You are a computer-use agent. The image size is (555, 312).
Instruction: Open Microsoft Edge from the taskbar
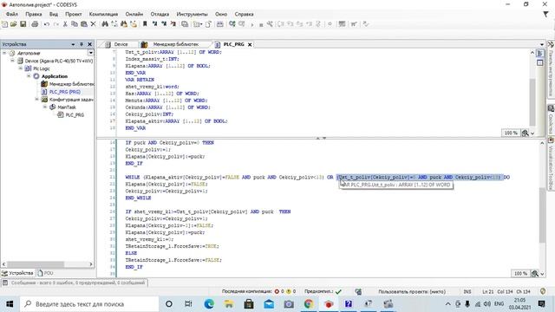click(x=209, y=304)
